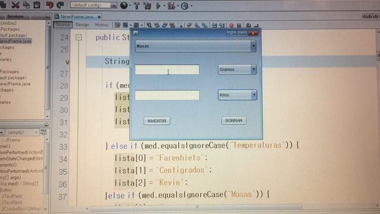Open the default config combo box
This screenshot has height=214, width=380.
(94, 5)
